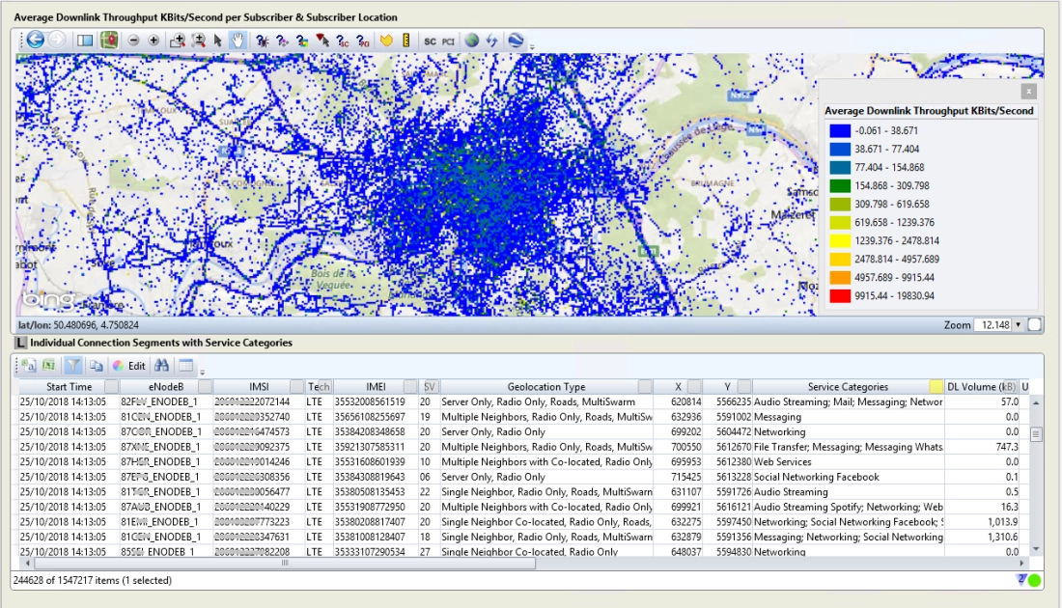This screenshot has width=1062, height=608.
Task: Toggle the checkbox next to Zoom value
Action: pyautogui.click(x=1034, y=324)
